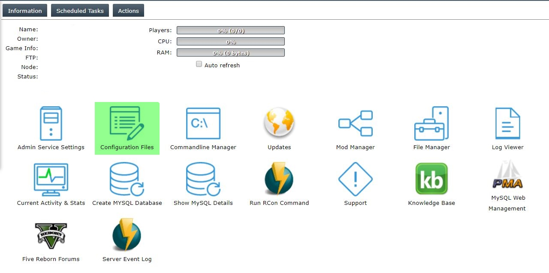This screenshot has width=549, height=273.
Task: Click the Updates globe icon
Action: click(x=279, y=123)
